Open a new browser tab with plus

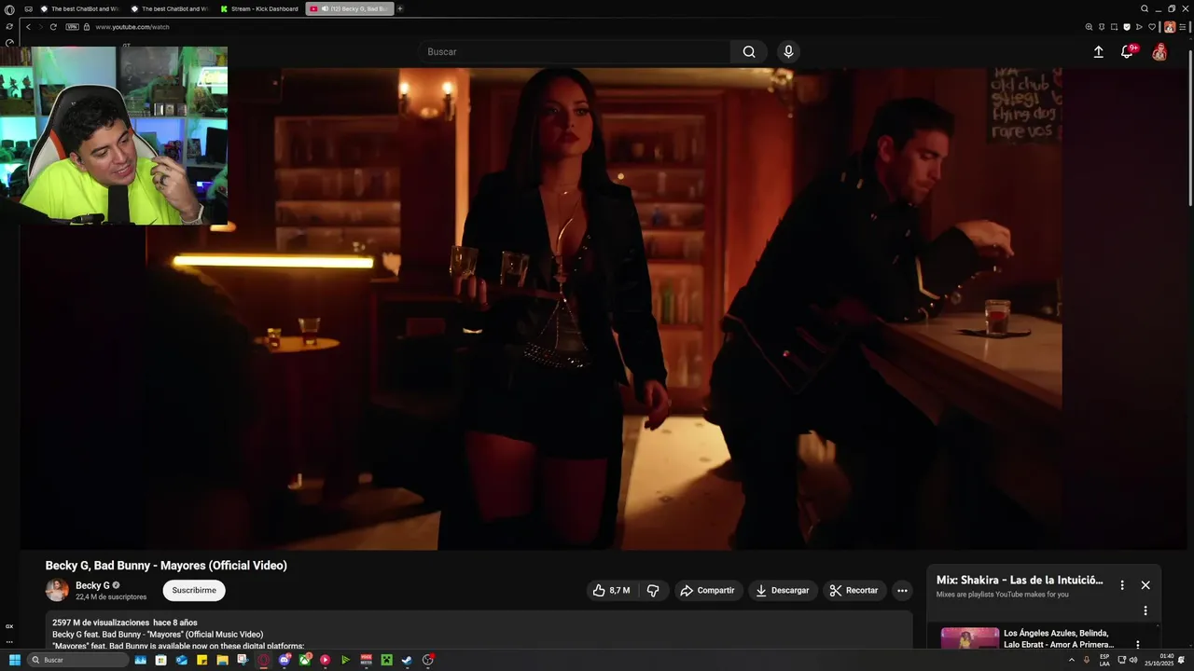400,8
